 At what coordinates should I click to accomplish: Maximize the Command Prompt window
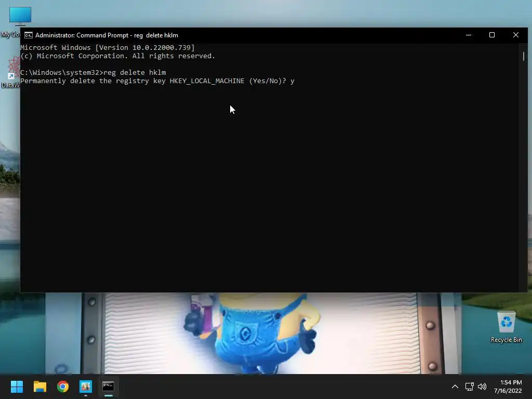click(492, 35)
